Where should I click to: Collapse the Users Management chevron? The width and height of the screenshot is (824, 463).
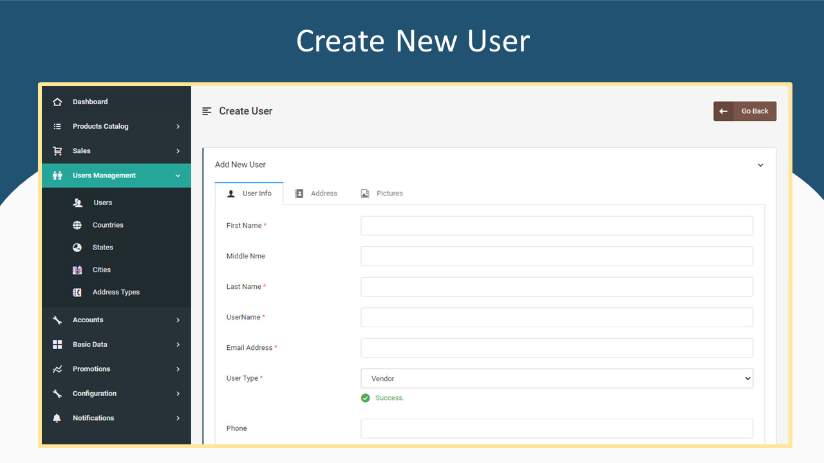tap(178, 176)
